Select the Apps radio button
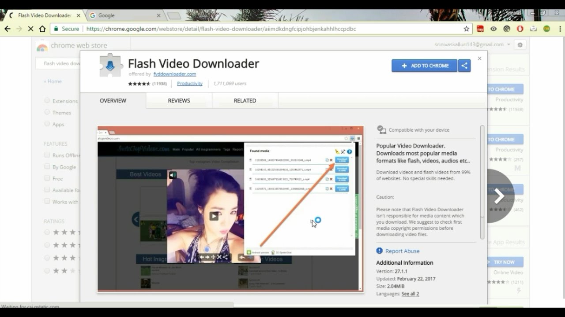The image size is (565, 317). 47,124
